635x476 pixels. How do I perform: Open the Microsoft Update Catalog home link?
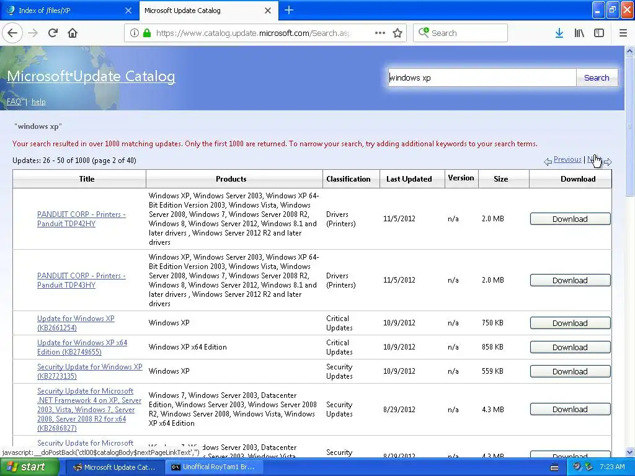tap(91, 76)
